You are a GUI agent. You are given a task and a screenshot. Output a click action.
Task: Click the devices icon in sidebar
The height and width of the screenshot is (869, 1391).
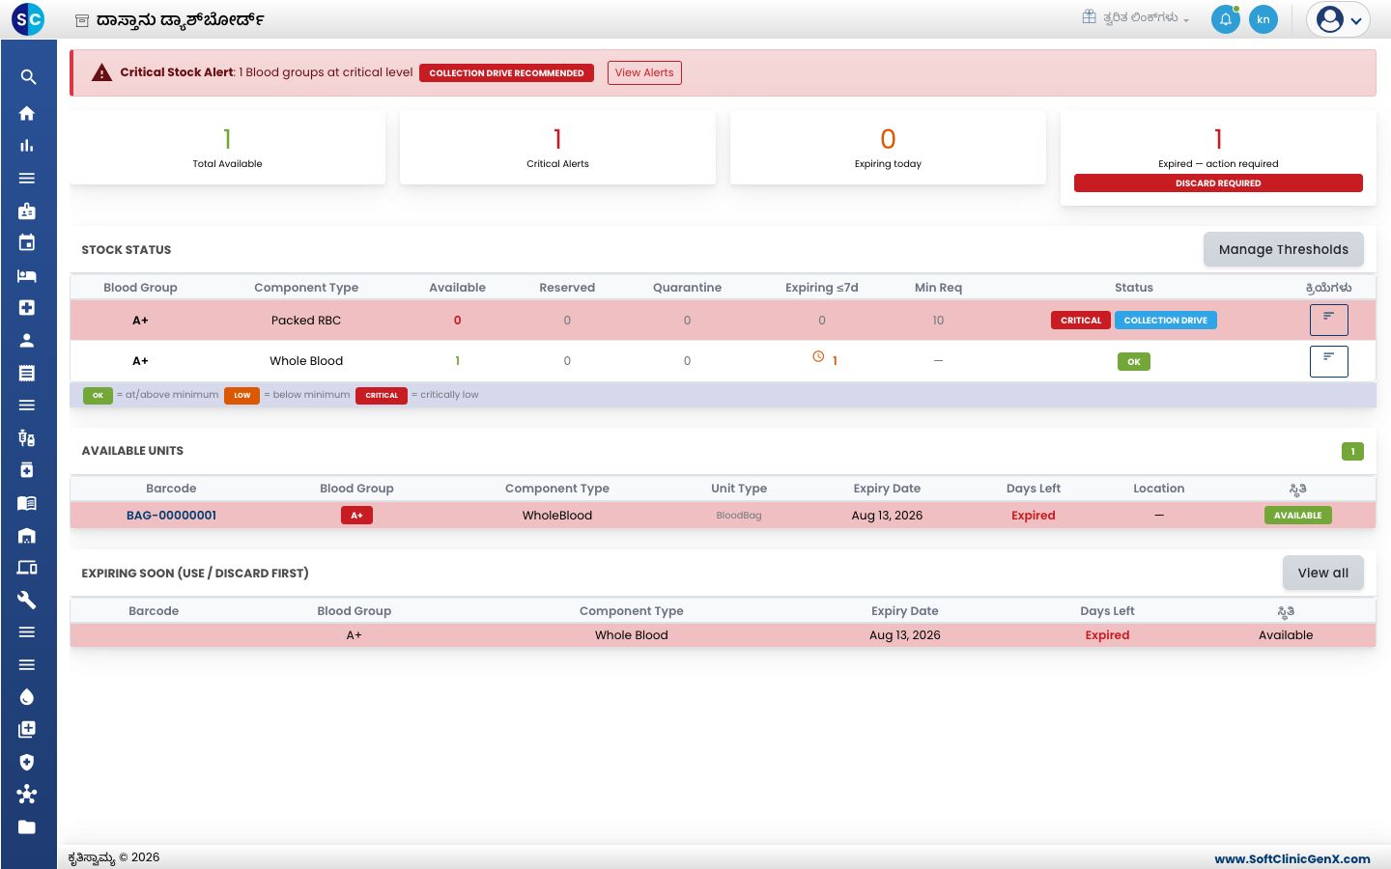point(27,568)
